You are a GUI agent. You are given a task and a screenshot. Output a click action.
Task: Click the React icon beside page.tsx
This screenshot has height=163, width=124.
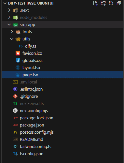pos(18,75)
